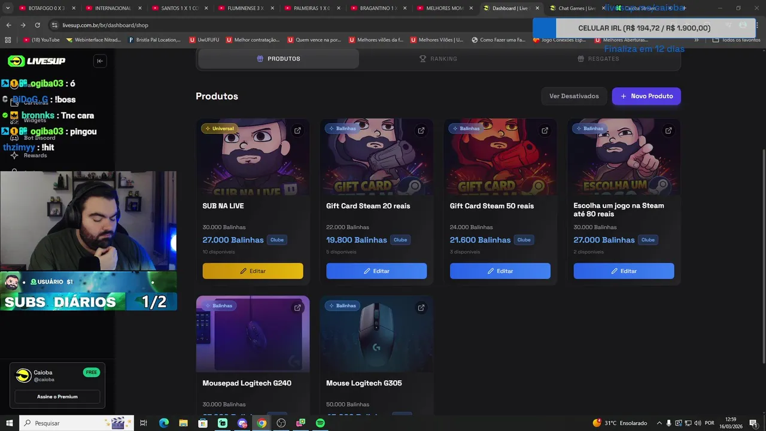The width and height of the screenshot is (766, 431).
Task: Click the Mouse Logitech G305 product image
Action: [x=376, y=334]
